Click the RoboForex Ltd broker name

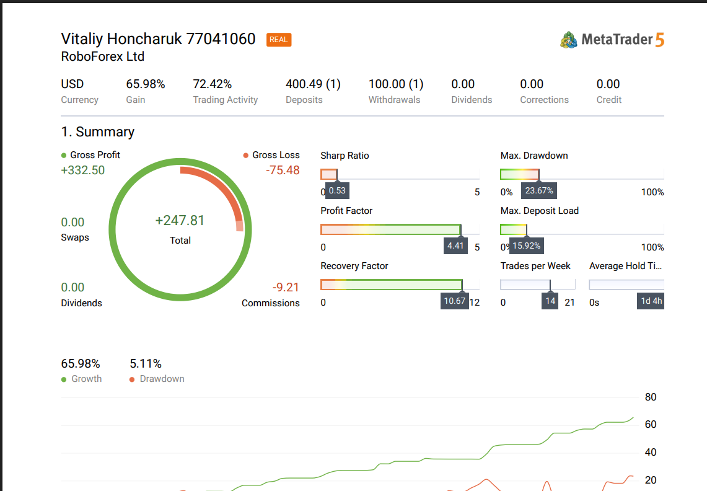click(103, 56)
